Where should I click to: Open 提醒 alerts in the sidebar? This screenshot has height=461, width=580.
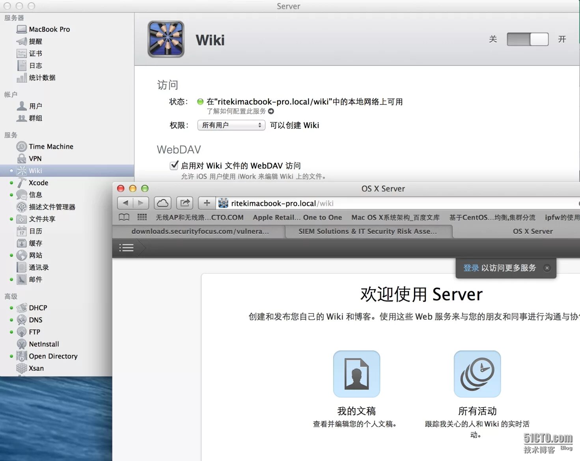[x=30, y=41]
